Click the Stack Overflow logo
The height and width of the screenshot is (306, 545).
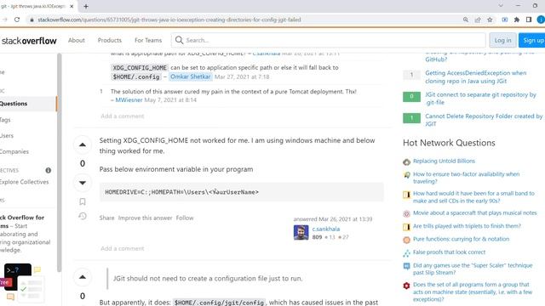coord(29,41)
